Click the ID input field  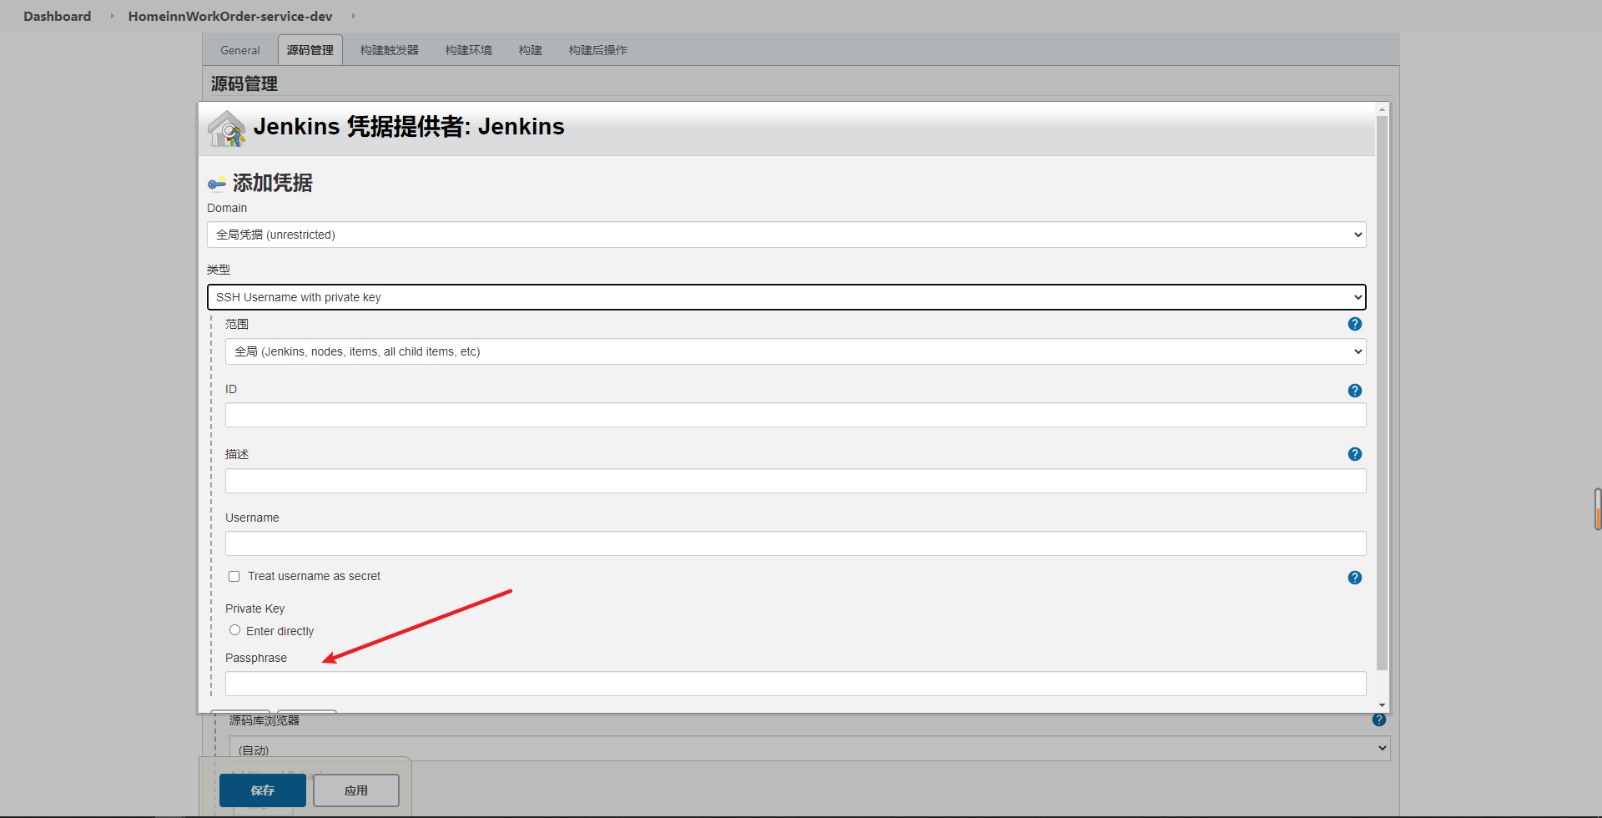pyautogui.click(x=795, y=415)
